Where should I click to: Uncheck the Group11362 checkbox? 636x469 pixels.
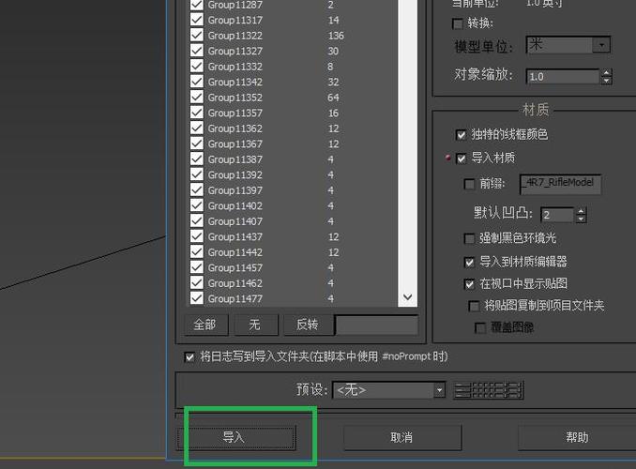tap(197, 128)
